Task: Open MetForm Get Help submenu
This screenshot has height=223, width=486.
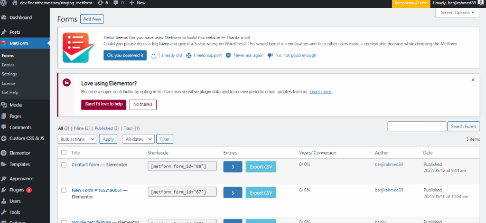Action: (10, 92)
